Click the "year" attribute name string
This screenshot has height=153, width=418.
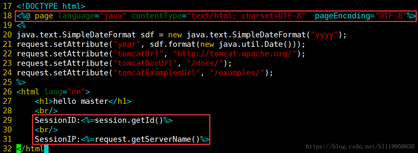(x=127, y=44)
